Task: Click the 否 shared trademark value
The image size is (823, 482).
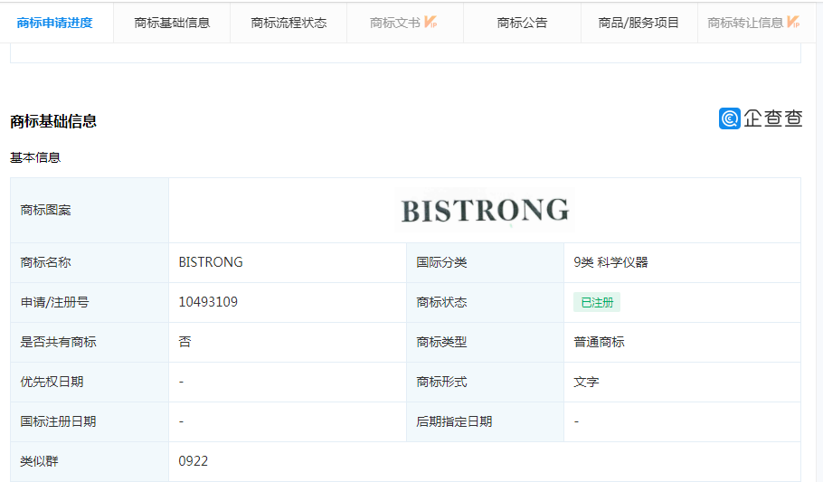Action: (x=184, y=342)
